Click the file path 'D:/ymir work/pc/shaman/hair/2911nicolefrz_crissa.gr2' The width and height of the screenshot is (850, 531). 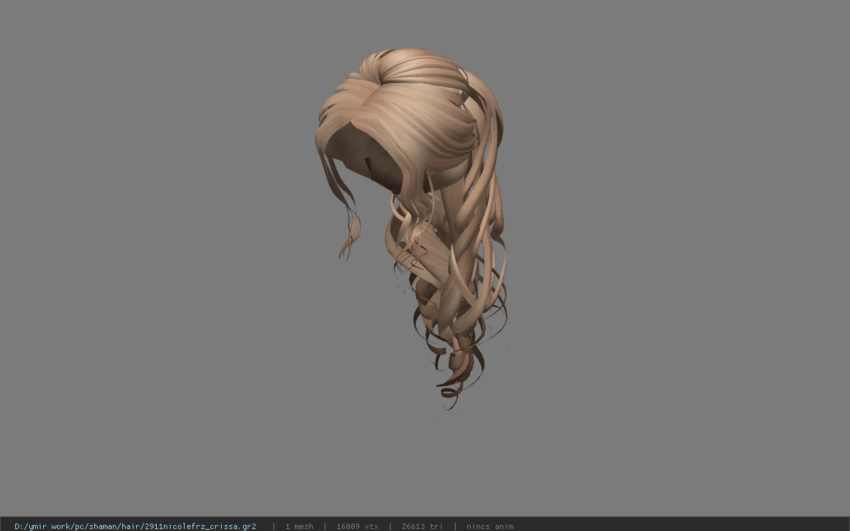click(135, 526)
